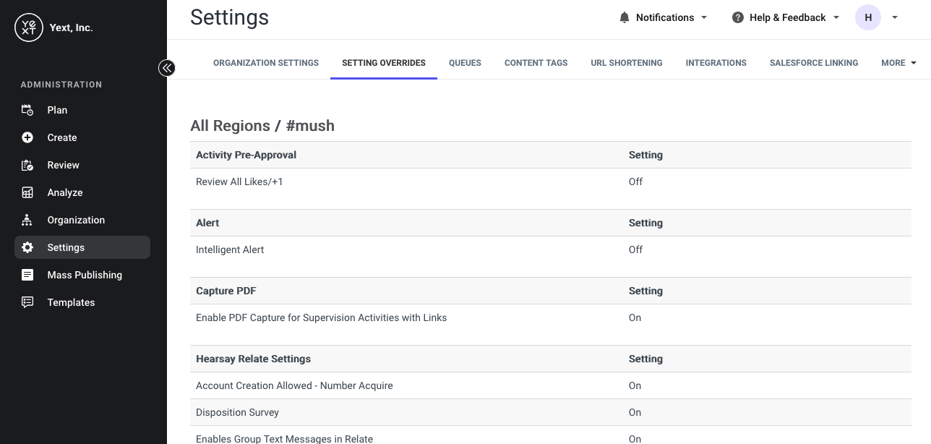The image size is (931, 444).
Task: Collapse the sidebar with double-chevron button
Action: click(167, 68)
